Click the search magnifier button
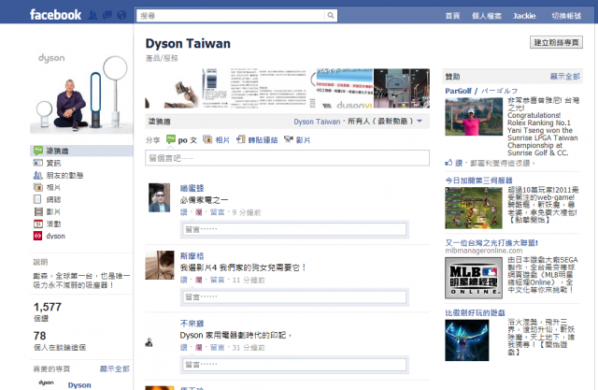The width and height of the screenshot is (598, 390). pos(330,15)
